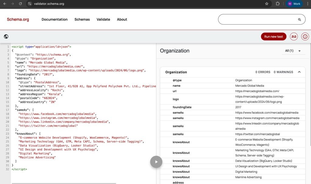Click knowsAbout Mainline Advertising value

(x=248, y=177)
